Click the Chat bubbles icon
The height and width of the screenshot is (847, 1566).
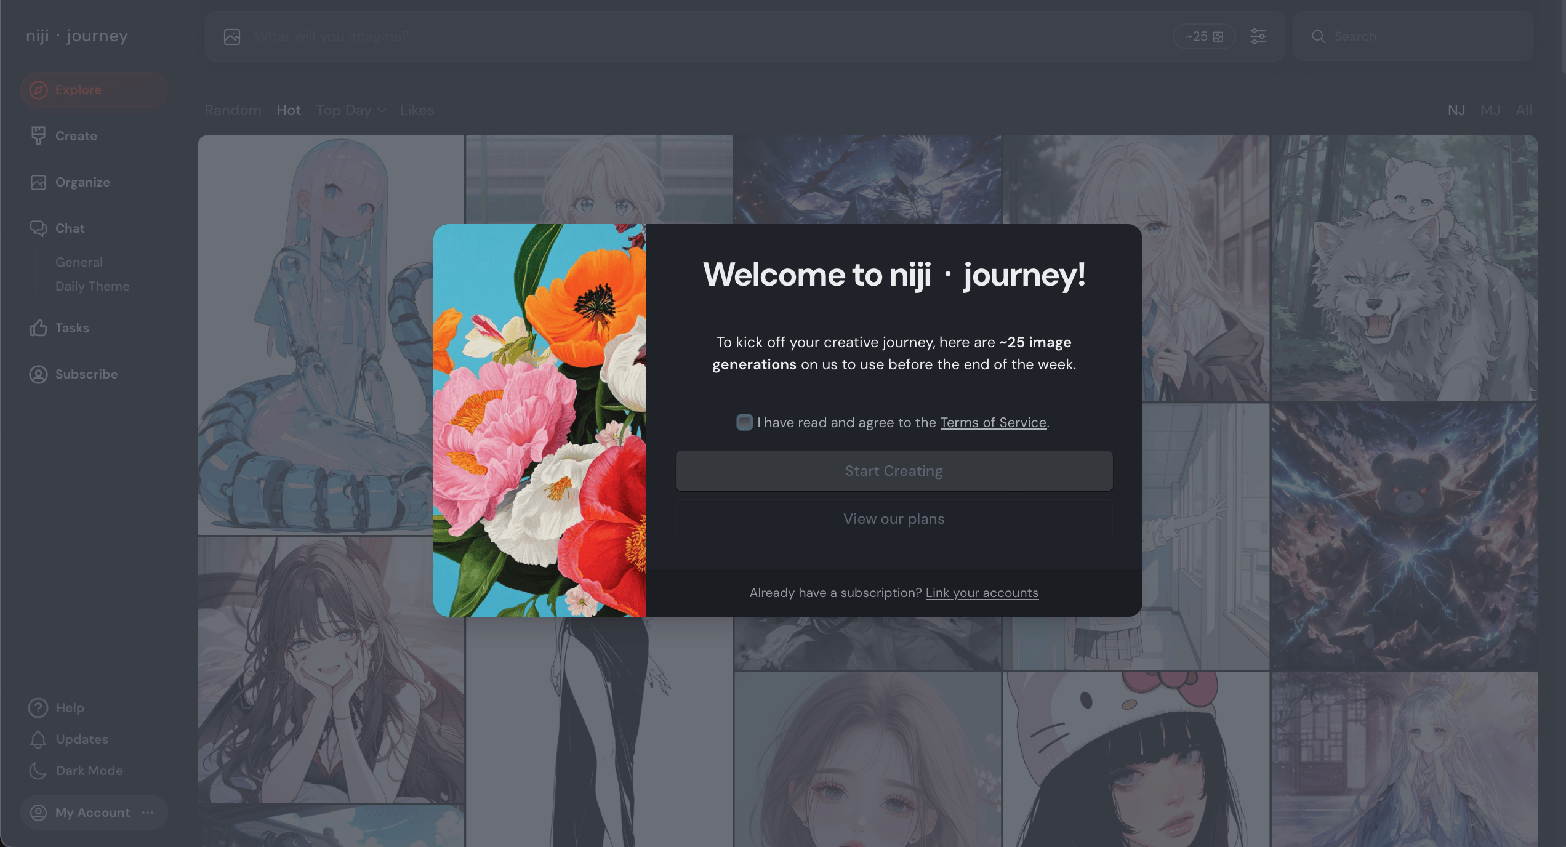(38, 228)
